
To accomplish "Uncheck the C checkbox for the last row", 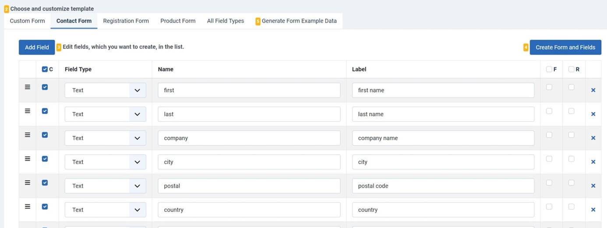I will coord(45,111).
